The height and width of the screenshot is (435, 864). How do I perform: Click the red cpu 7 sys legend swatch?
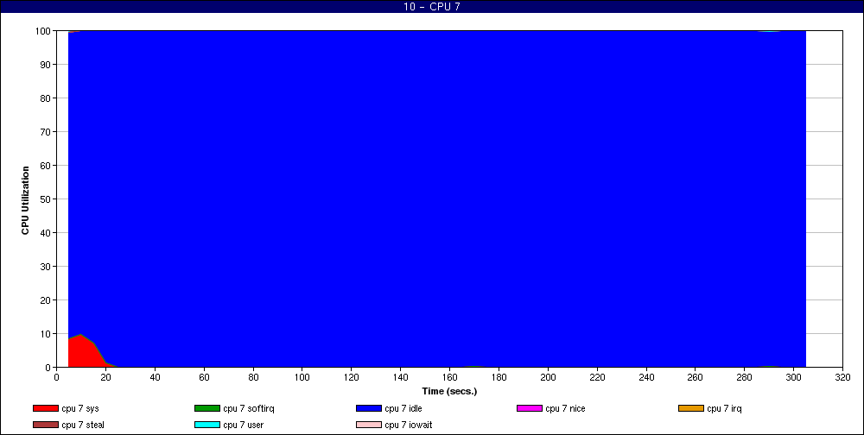pos(45,408)
